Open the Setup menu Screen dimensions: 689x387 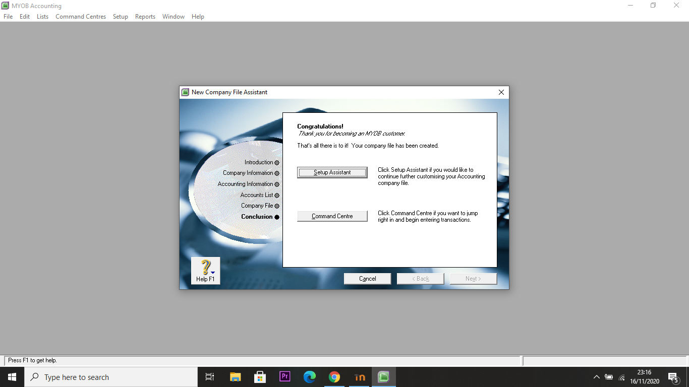[120, 17]
